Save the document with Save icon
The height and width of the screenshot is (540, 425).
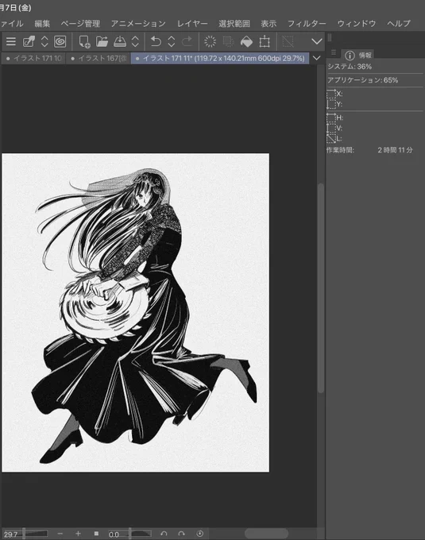pos(119,41)
